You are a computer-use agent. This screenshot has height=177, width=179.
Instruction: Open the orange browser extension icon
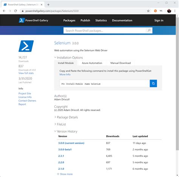point(156,11)
